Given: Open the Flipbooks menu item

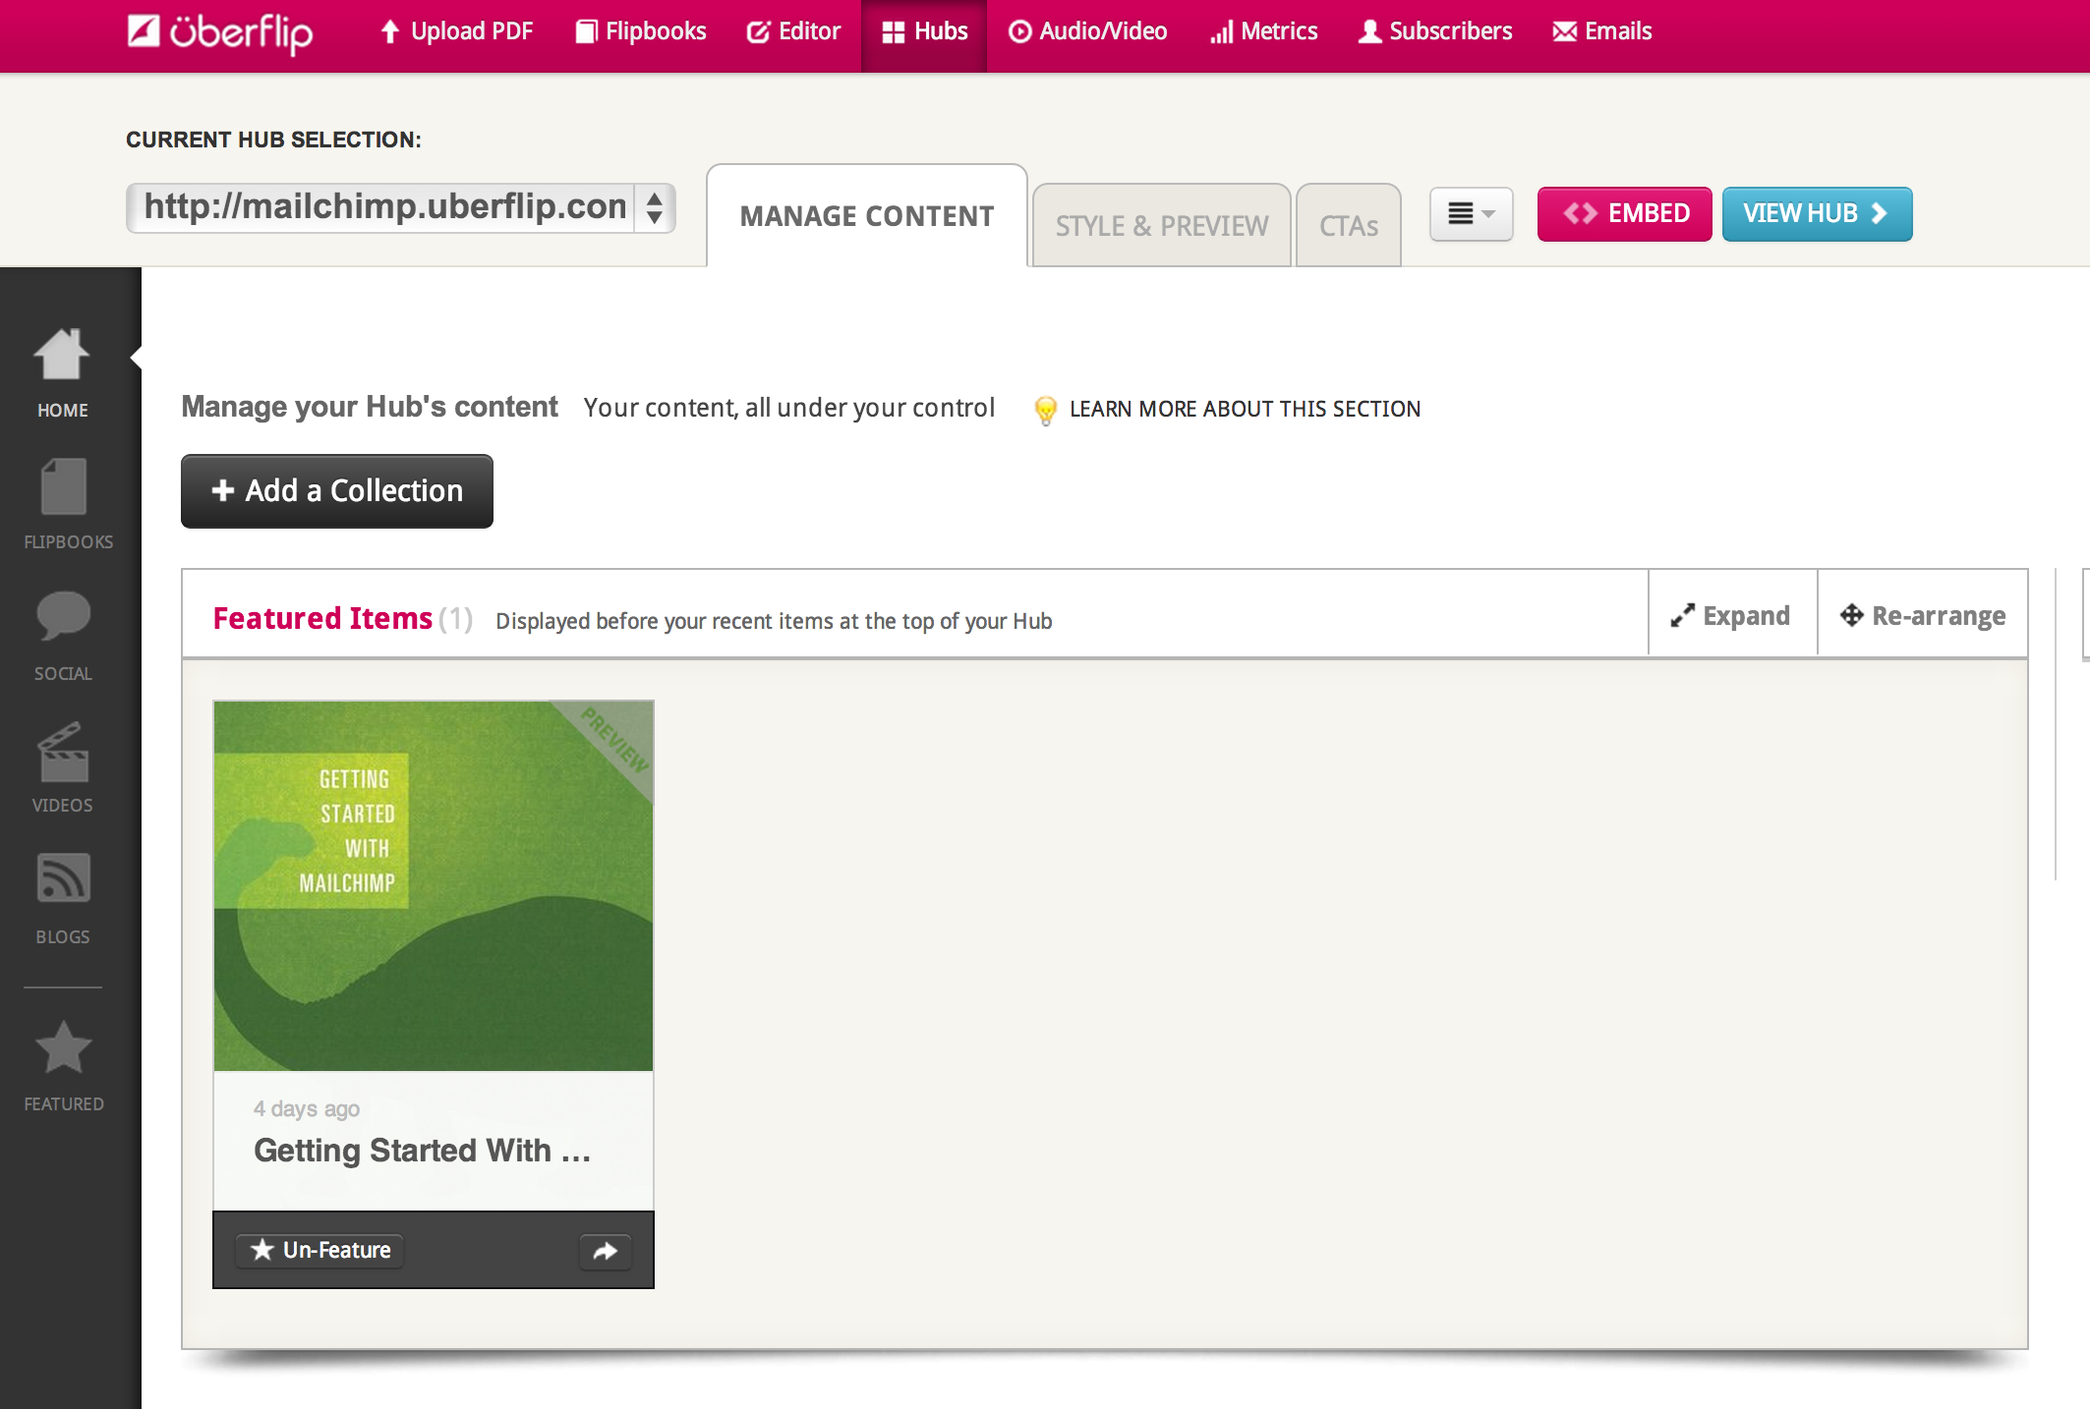Looking at the screenshot, I should point(641,31).
